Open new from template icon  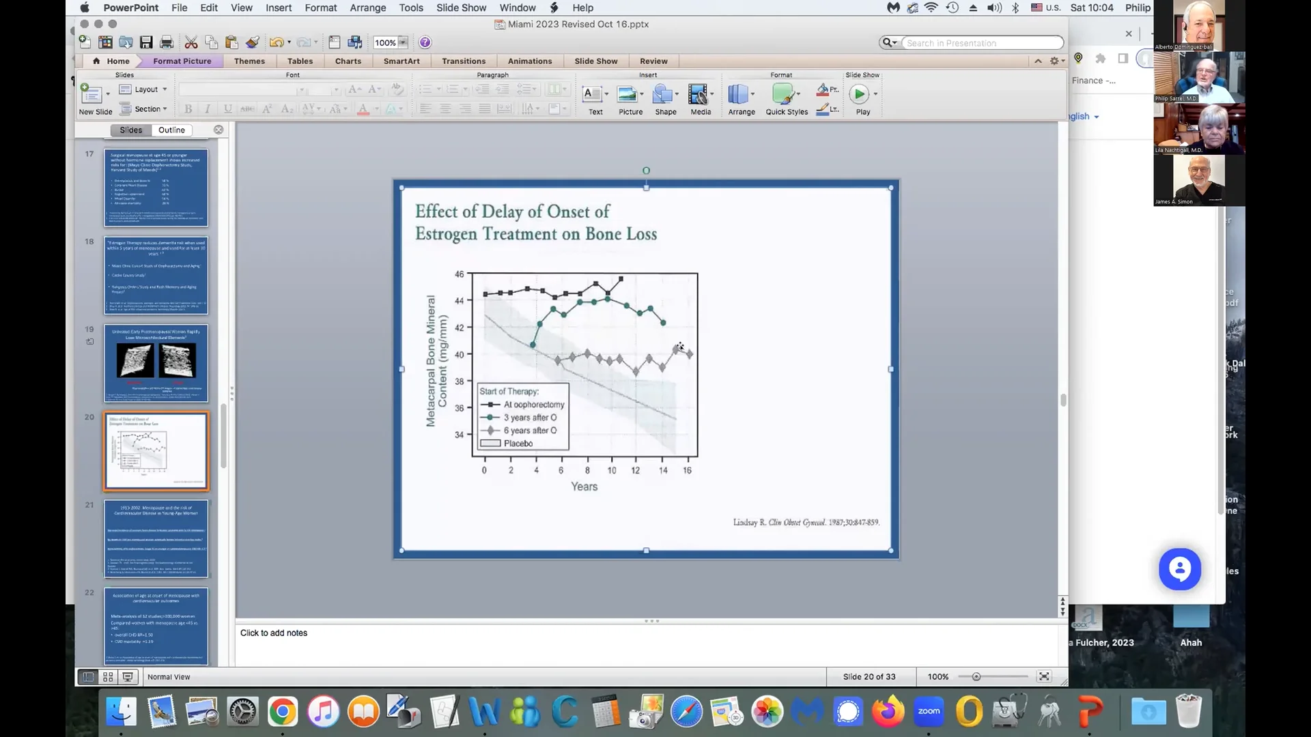105,42
